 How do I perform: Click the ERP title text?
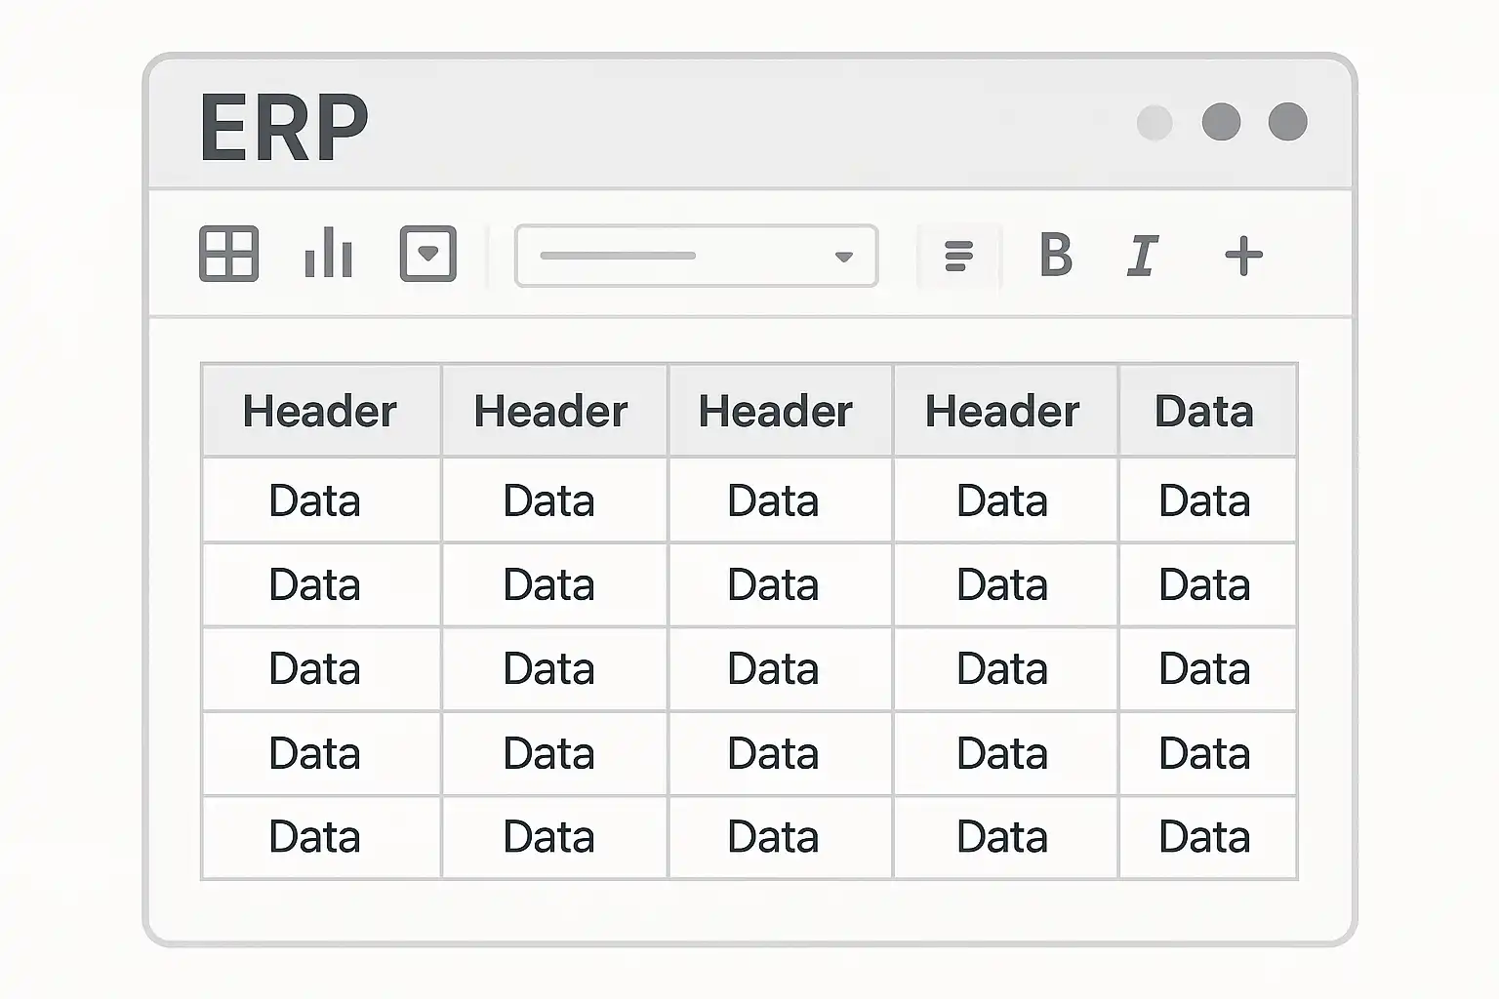(284, 127)
